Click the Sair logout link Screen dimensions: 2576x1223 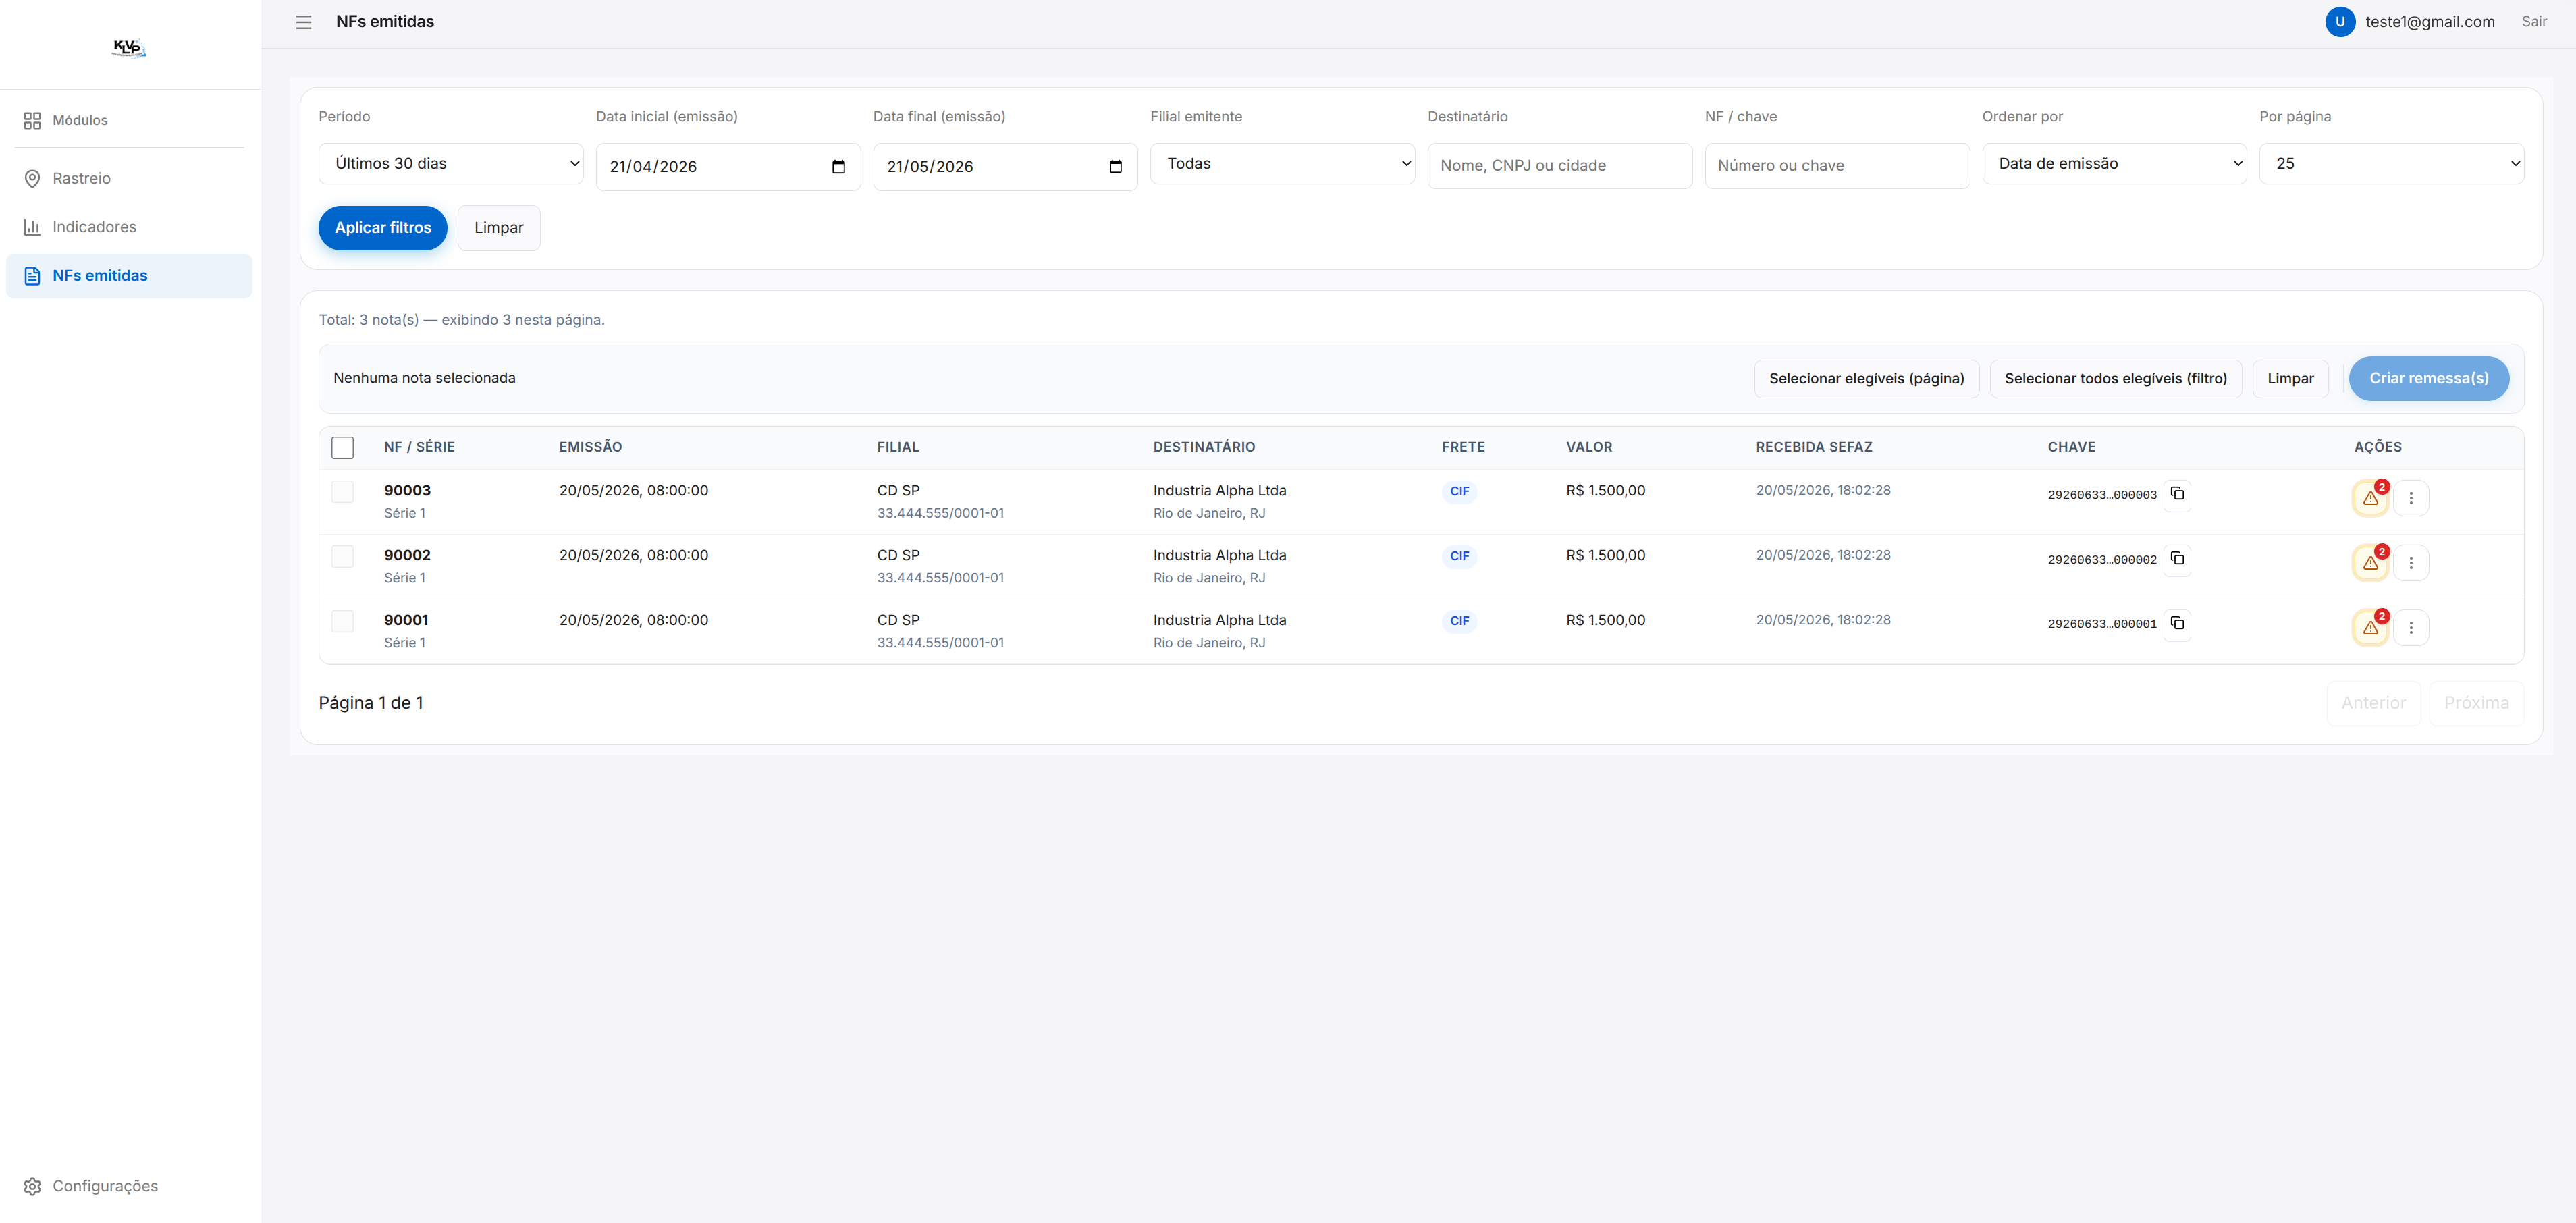[x=2533, y=22]
